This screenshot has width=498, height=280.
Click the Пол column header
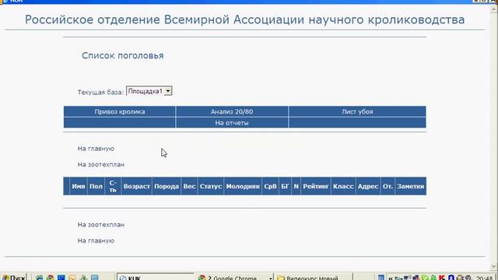coord(96,187)
